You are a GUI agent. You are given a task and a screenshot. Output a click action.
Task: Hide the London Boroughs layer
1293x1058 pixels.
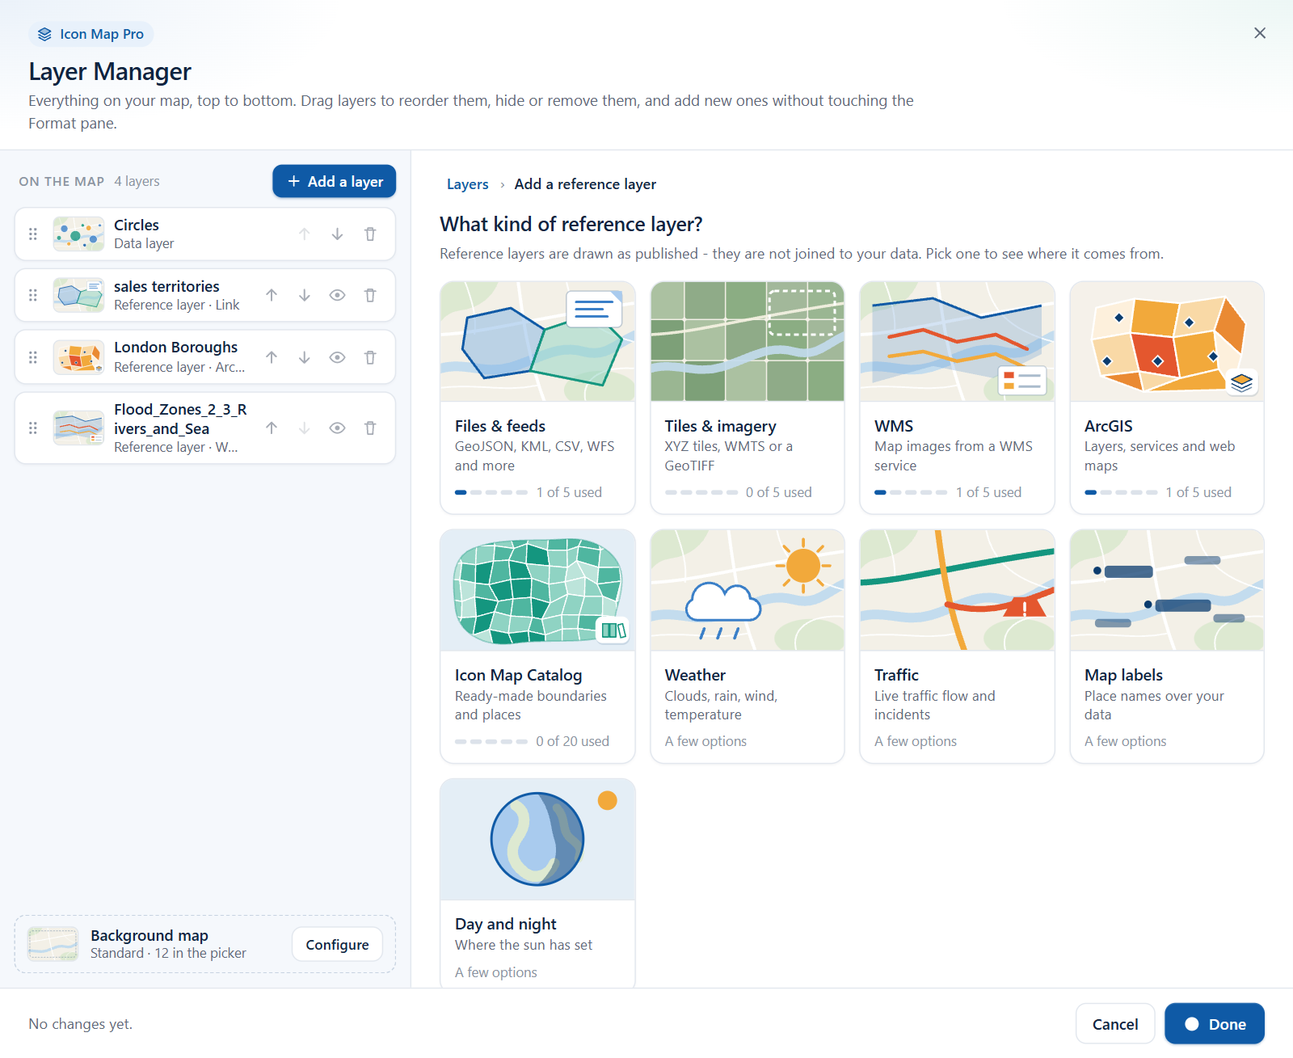click(338, 357)
